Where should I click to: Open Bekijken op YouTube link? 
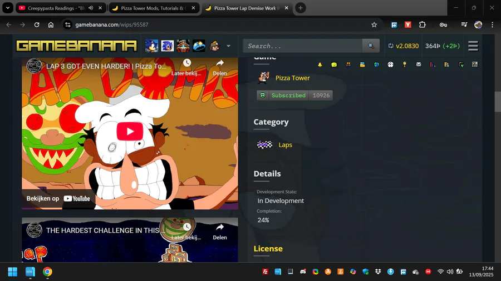click(x=58, y=198)
